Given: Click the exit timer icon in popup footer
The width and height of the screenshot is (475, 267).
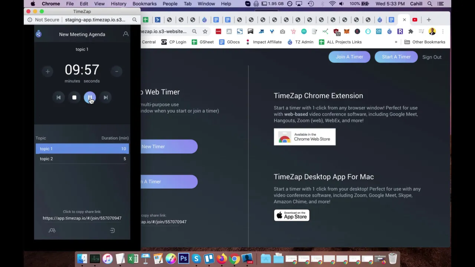Looking at the screenshot, I should pos(112,231).
